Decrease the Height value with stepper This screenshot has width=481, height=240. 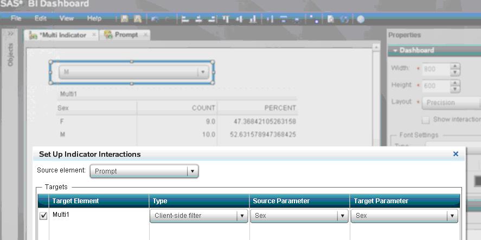click(455, 89)
